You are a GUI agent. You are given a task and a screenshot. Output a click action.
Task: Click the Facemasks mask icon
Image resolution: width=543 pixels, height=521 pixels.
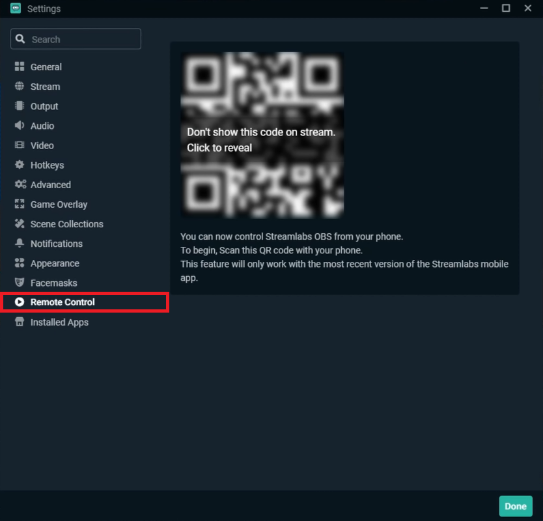point(20,283)
